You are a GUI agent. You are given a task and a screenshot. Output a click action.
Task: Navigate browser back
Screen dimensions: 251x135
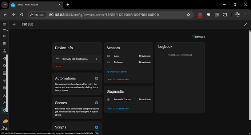click(5, 15)
